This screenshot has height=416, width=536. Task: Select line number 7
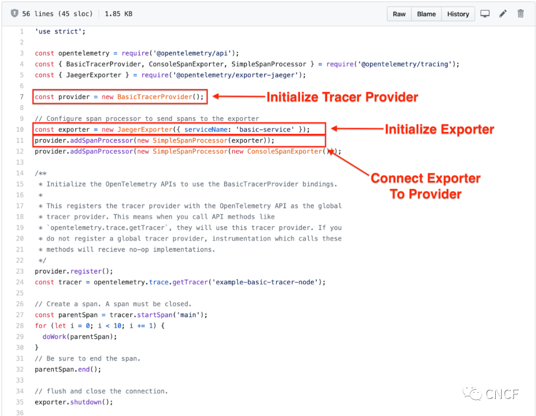coord(21,97)
